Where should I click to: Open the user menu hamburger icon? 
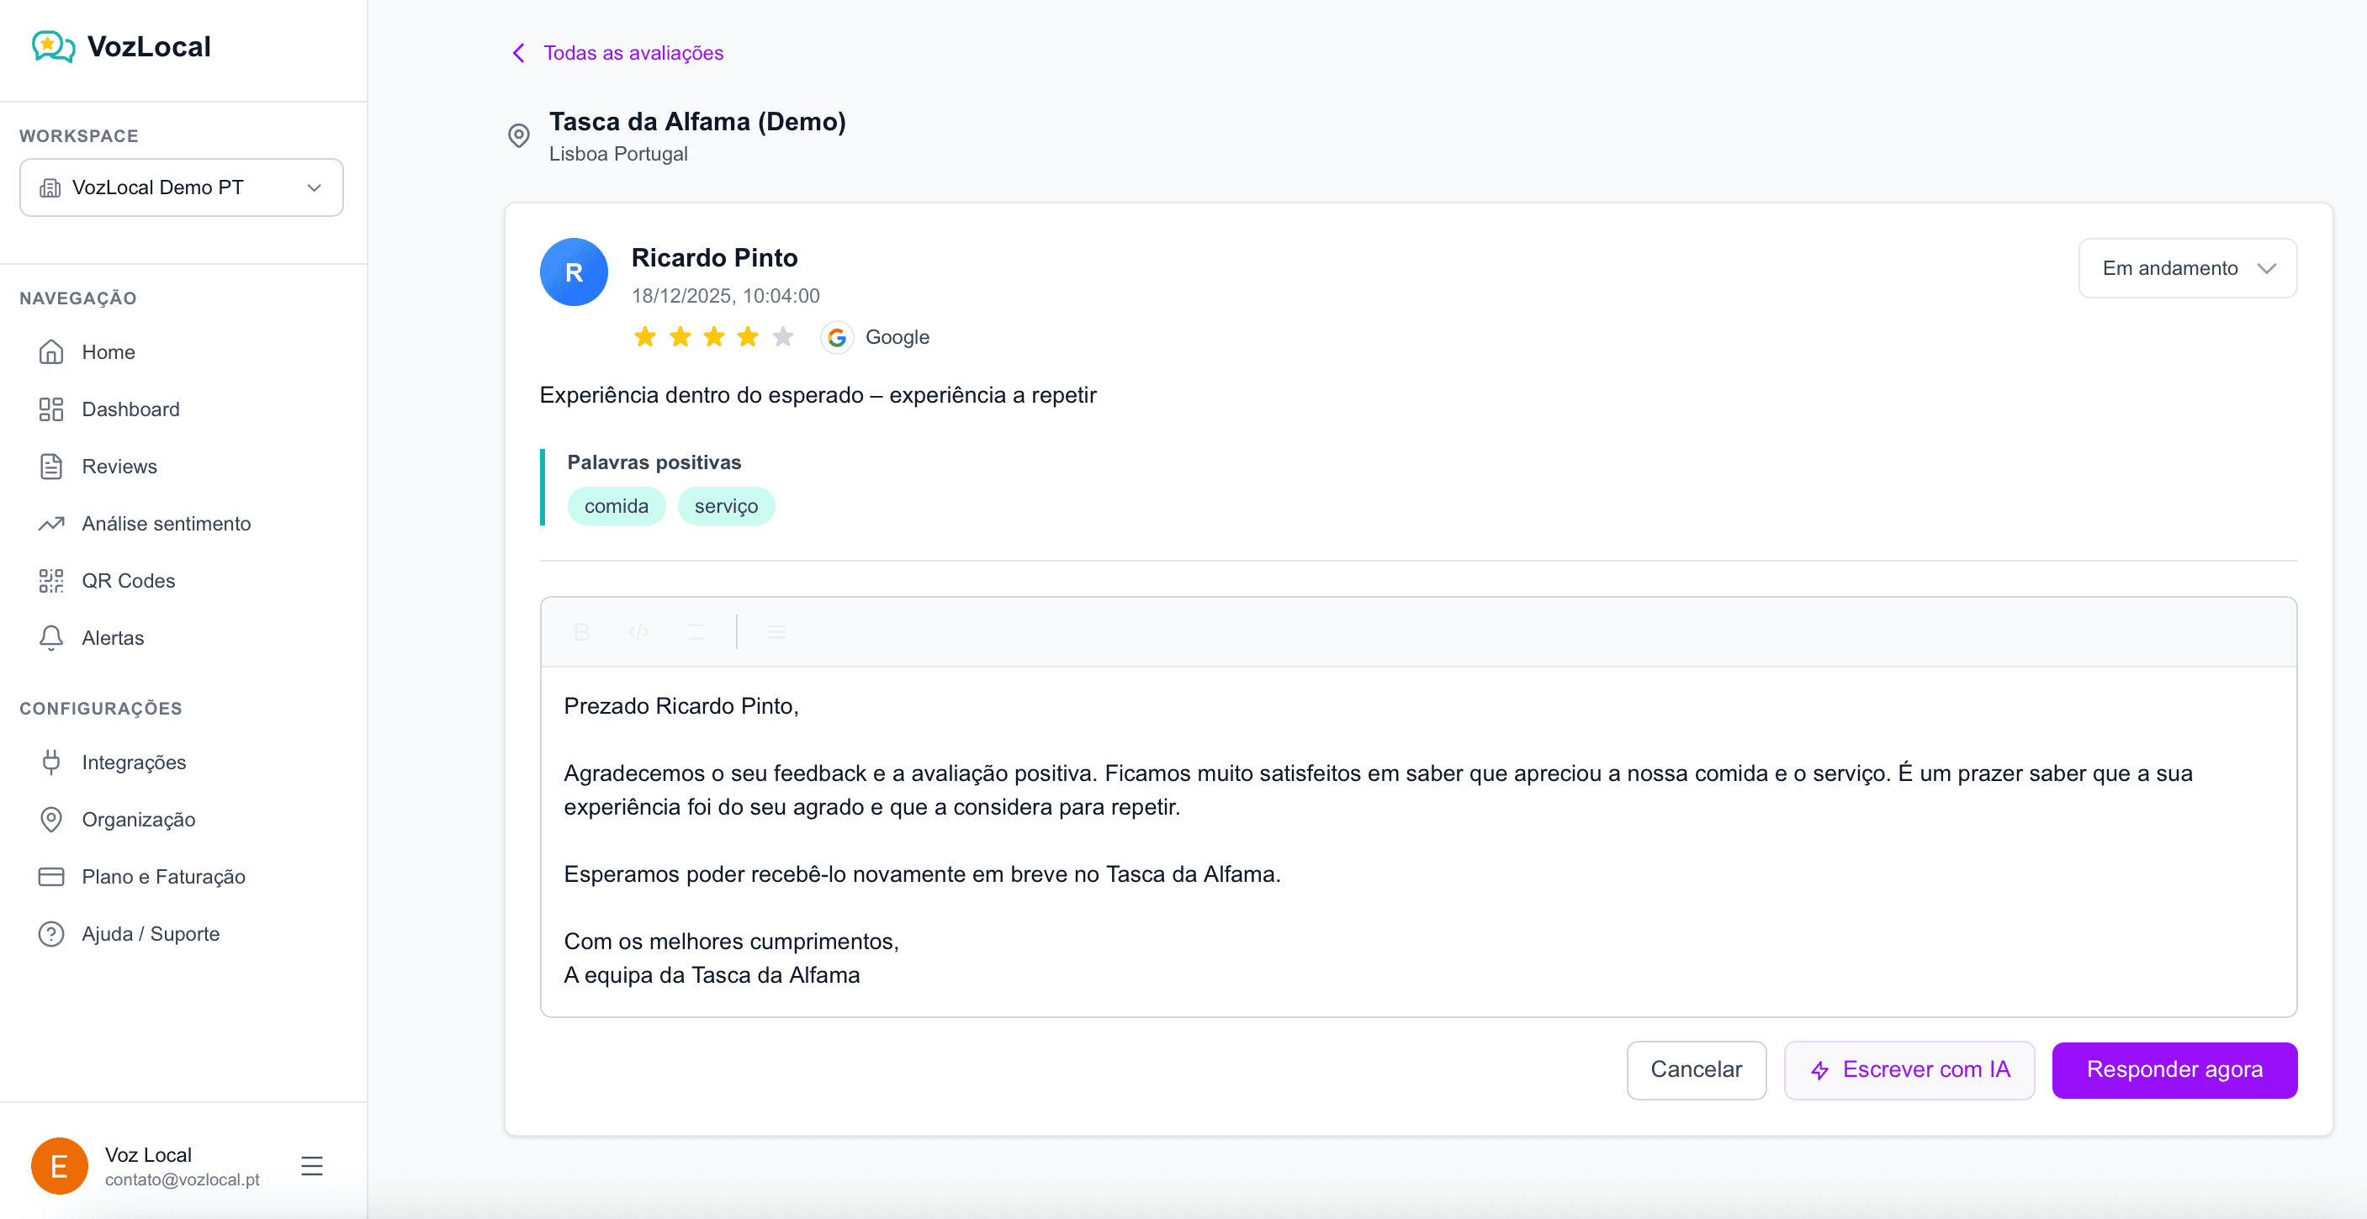pyautogui.click(x=311, y=1166)
